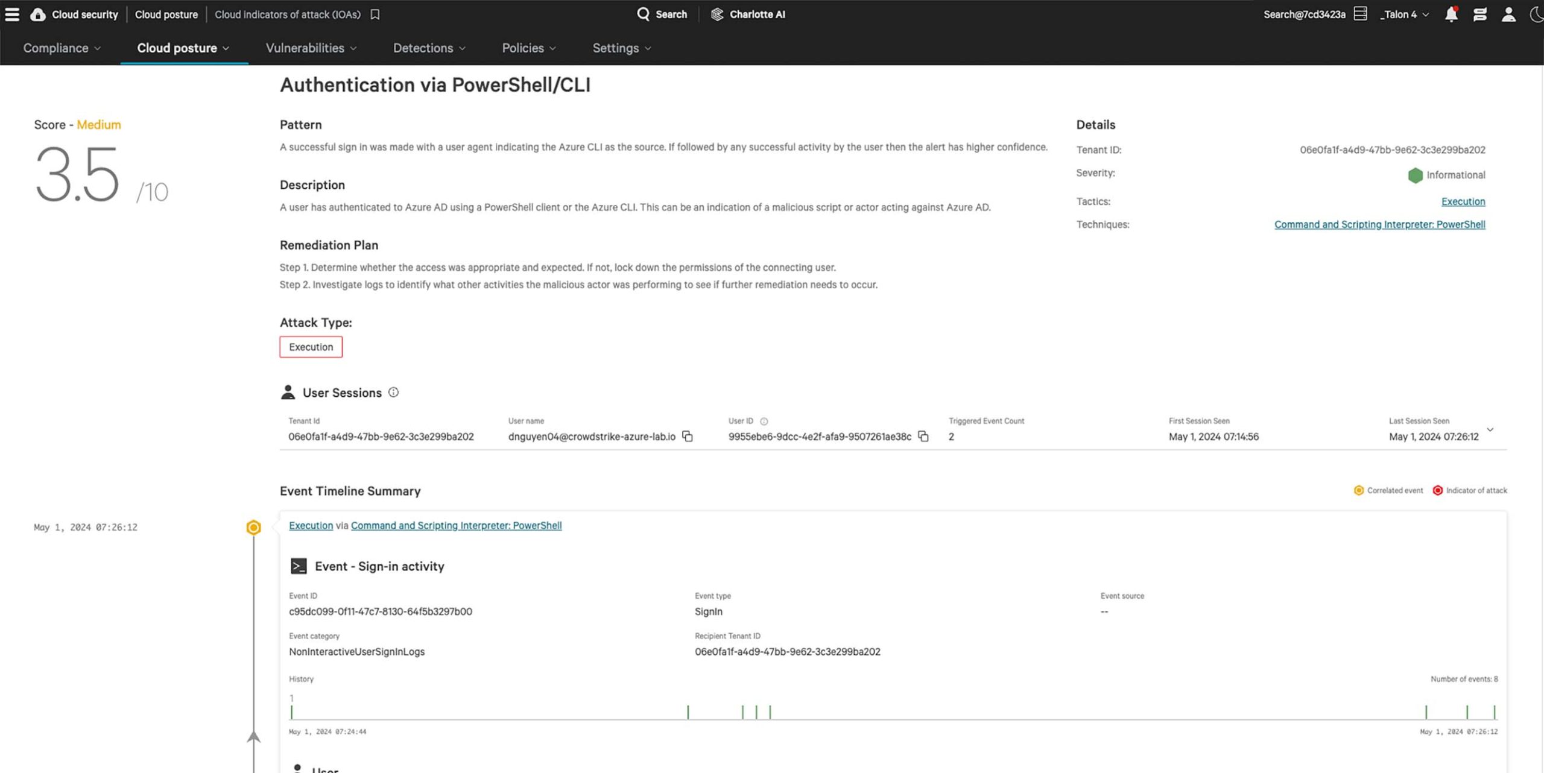
Task: Open the Cloud posture dropdown menu
Action: click(x=183, y=48)
